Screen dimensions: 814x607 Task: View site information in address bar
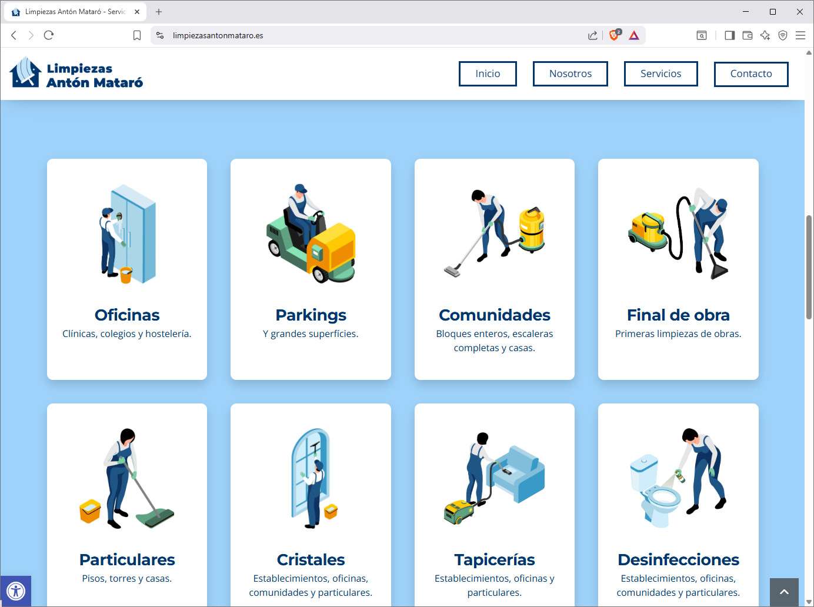[x=160, y=35]
